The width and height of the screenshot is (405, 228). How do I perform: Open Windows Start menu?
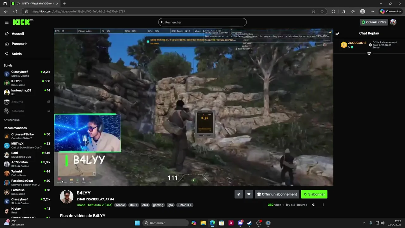[x=137, y=223]
